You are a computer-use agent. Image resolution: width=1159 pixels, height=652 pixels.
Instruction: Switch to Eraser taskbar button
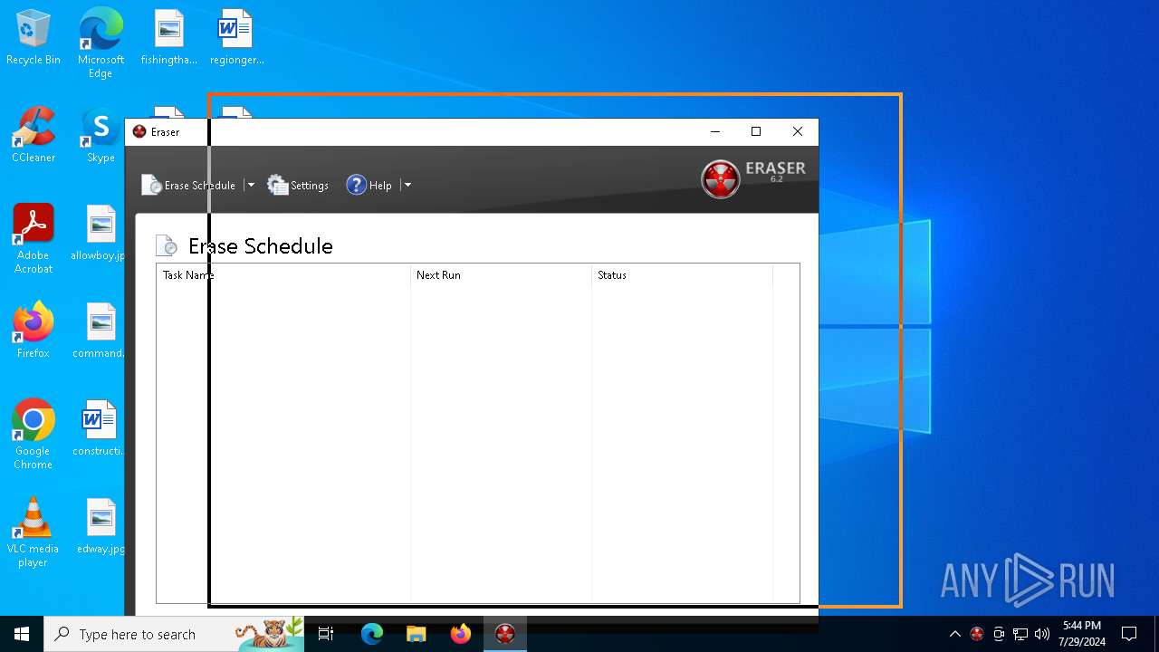coord(505,634)
